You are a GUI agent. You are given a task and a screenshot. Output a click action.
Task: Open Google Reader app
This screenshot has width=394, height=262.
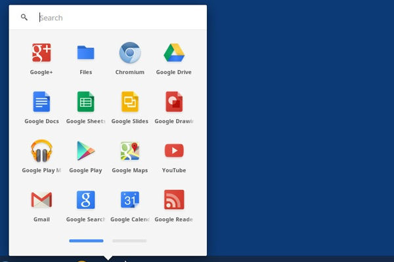pos(174,200)
